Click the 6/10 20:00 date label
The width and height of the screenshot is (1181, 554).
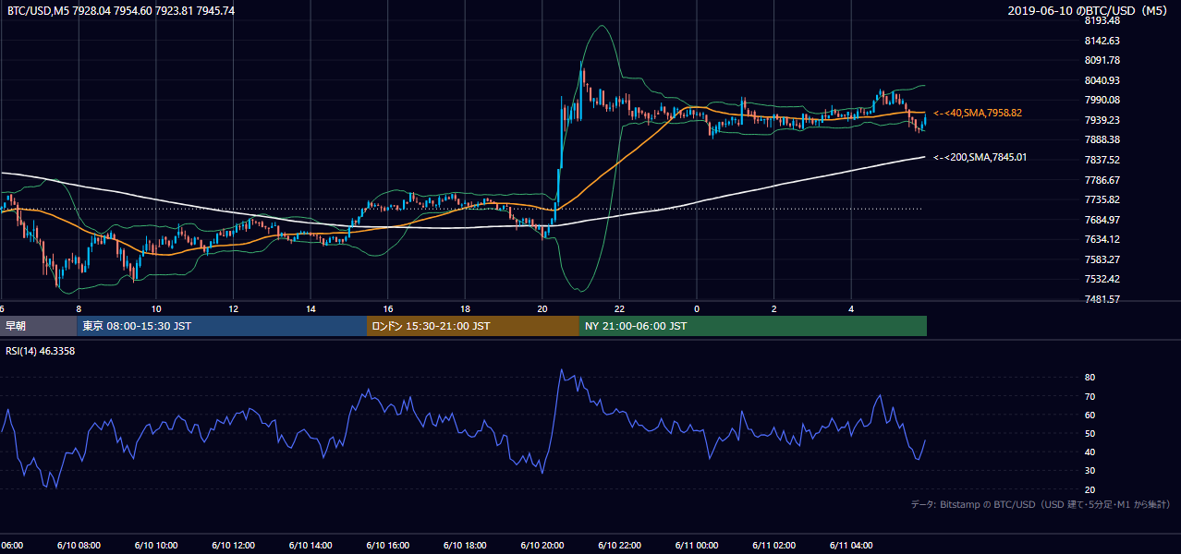click(x=542, y=546)
